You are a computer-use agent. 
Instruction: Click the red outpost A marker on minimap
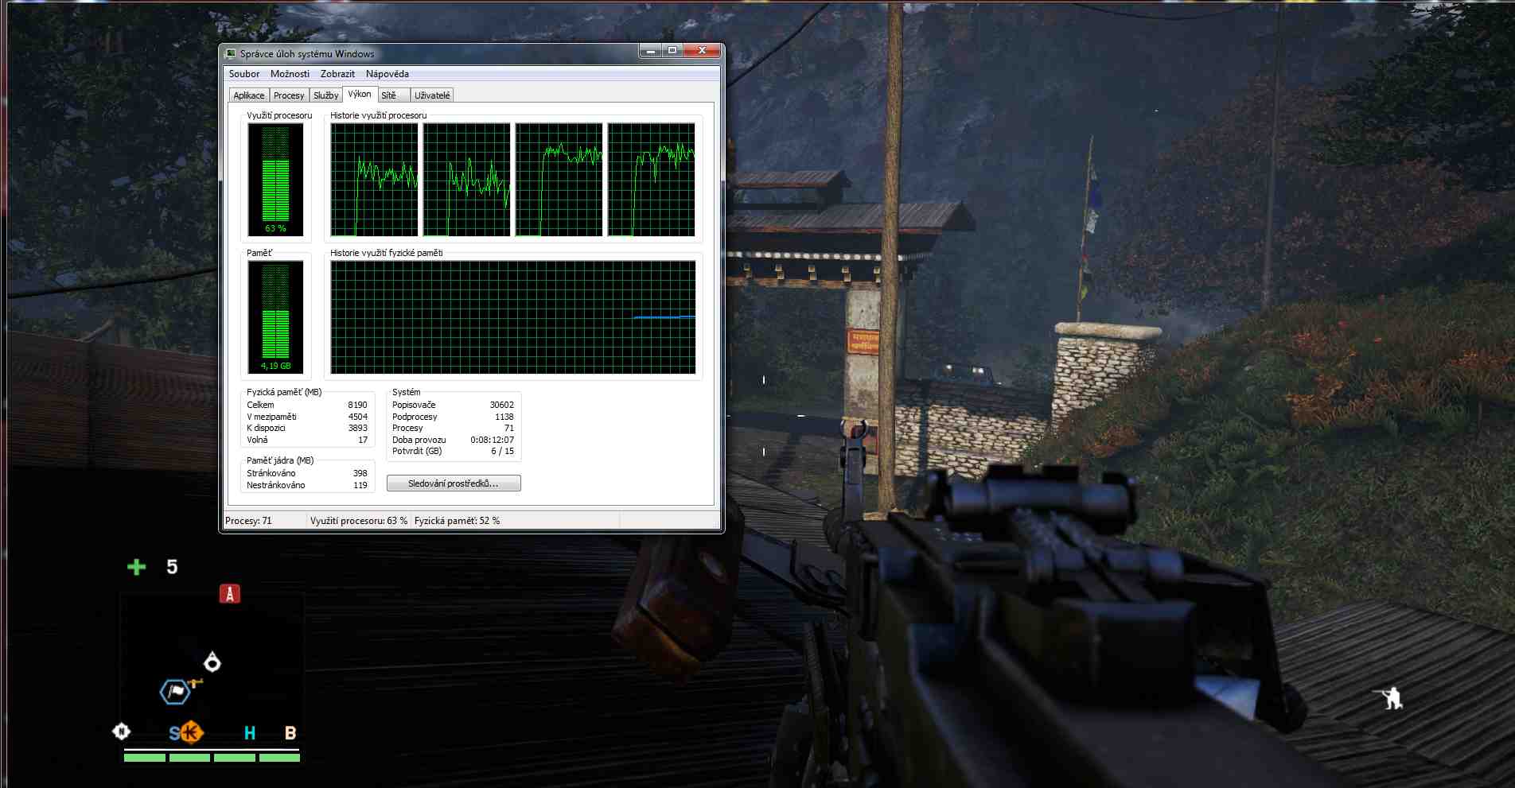click(230, 594)
